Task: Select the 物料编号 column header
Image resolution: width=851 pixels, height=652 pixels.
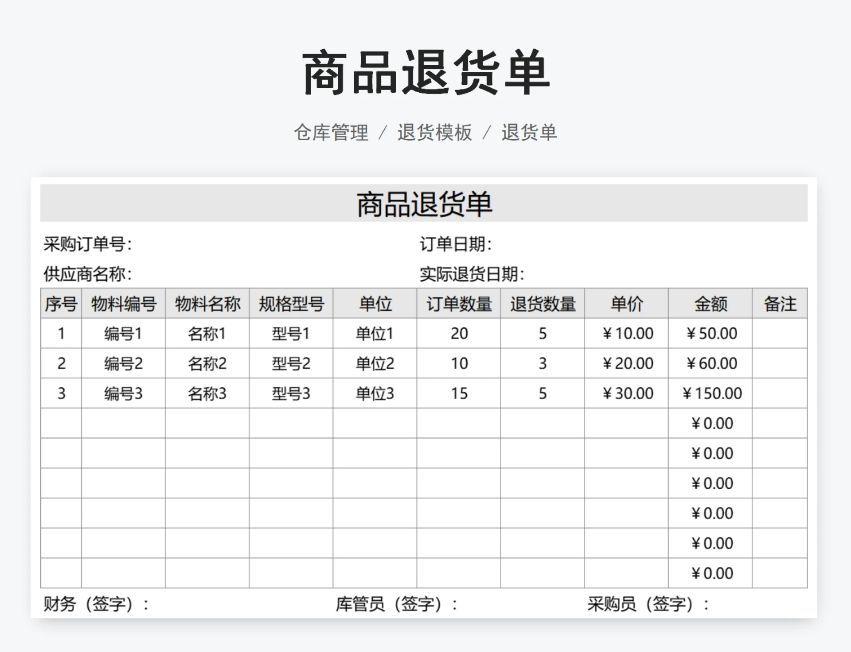Action: [123, 304]
